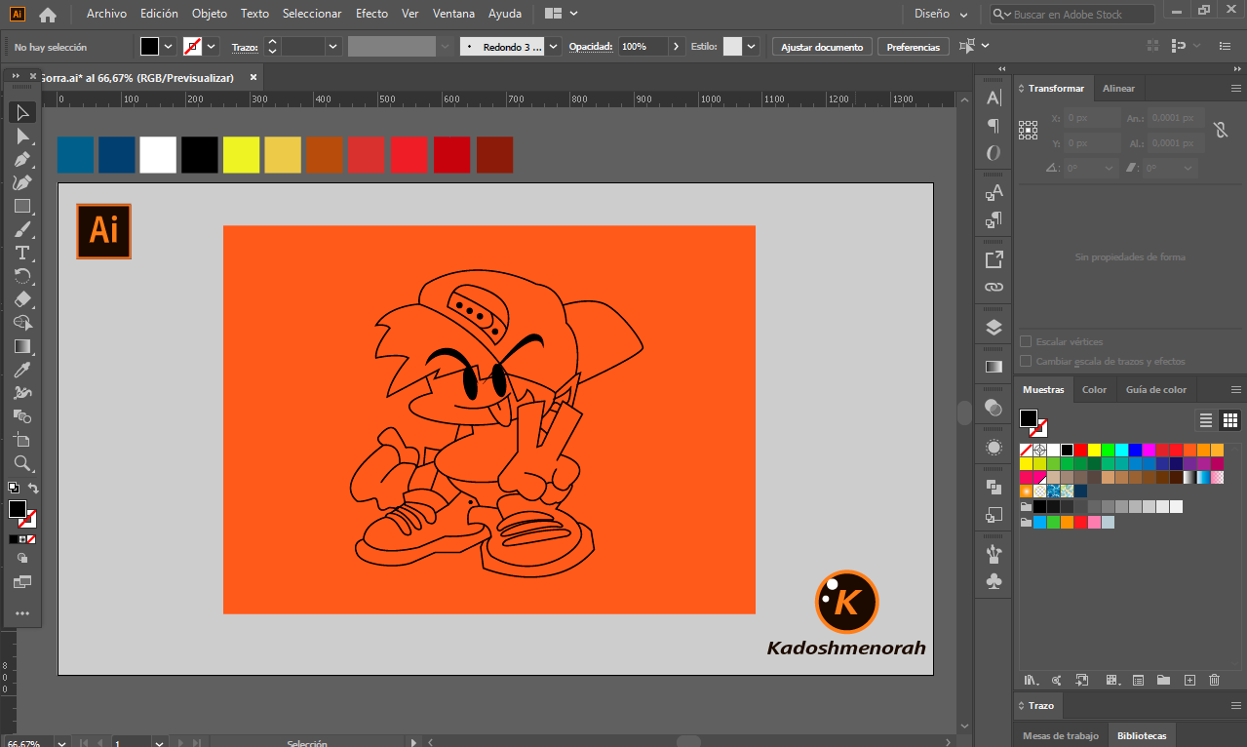Screen dimensions: 1247x747
Task: Click the Buscar en Adobe Stock search field
Action: pyautogui.click(x=1072, y=15)
